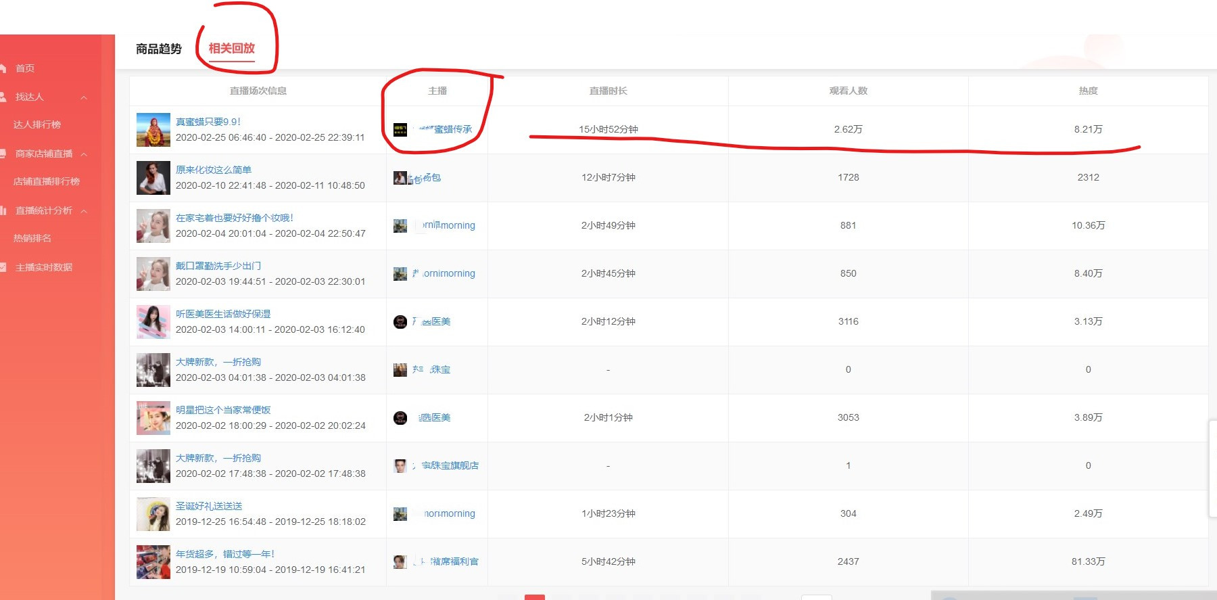1217x600 pixels.
Task: Select the 相关回放 tab
Action: tap(231, 49)
